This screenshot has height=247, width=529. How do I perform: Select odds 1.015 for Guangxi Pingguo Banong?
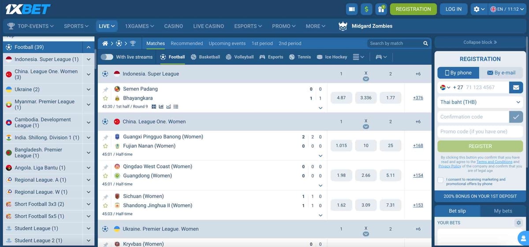click(341, 146)
